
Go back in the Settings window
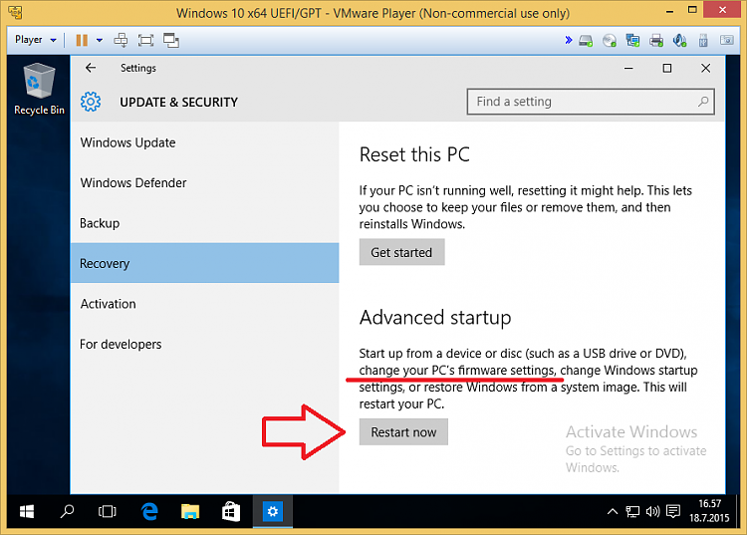[x=91, y=68]
